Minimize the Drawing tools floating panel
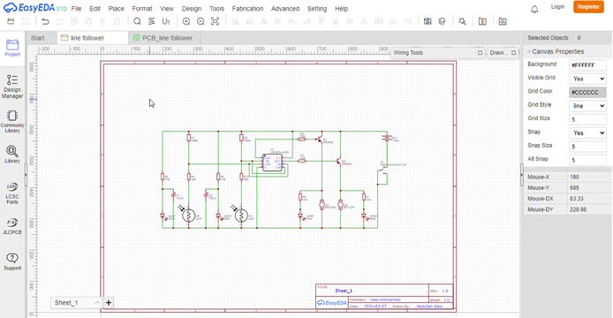This screenshot has height=318, width=613. 514,52
